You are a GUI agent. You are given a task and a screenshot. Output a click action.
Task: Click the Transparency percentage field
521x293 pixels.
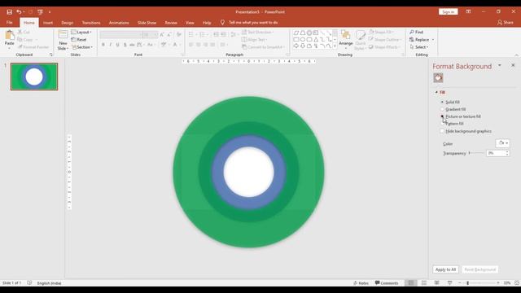pos(496,153)
